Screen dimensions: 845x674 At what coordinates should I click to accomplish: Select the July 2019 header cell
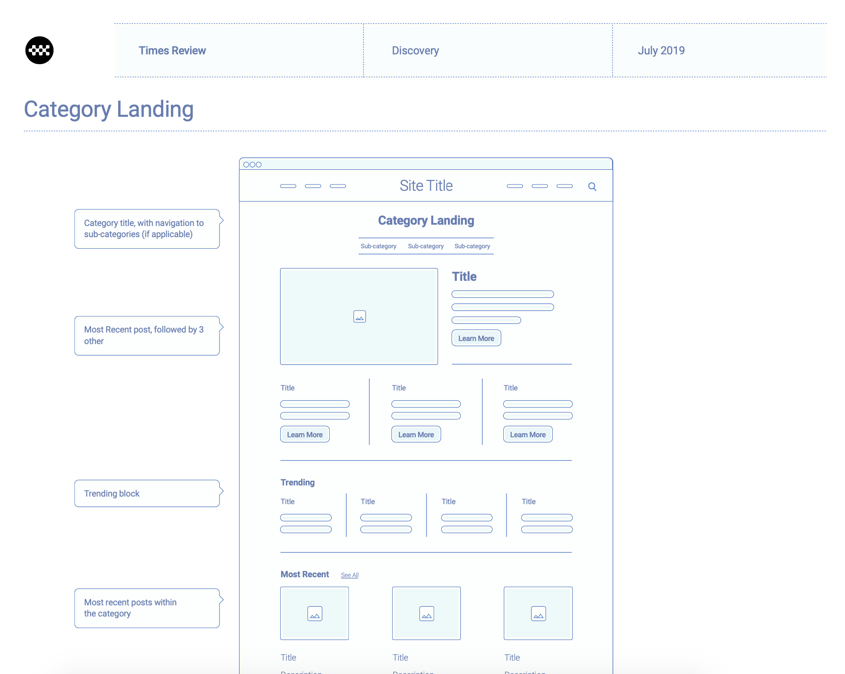[x=720, y=50]
